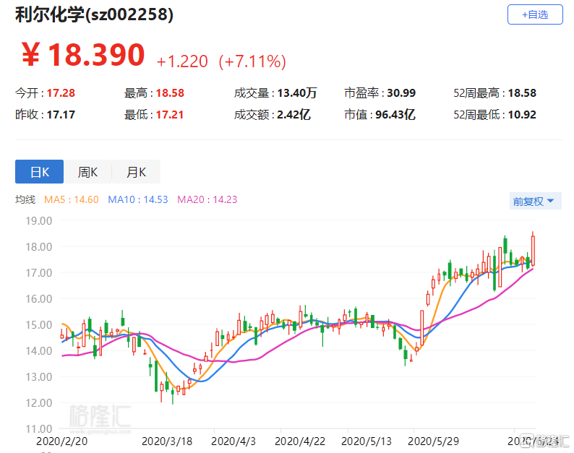This screenshot has height=453, width=574.
Task: Click the 11.00 y-axis price label
Action: [x=38, y=428]
